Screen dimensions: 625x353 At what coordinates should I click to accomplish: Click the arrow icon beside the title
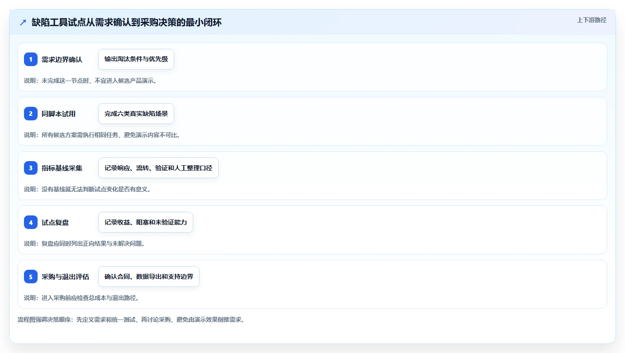click(23, 22)
